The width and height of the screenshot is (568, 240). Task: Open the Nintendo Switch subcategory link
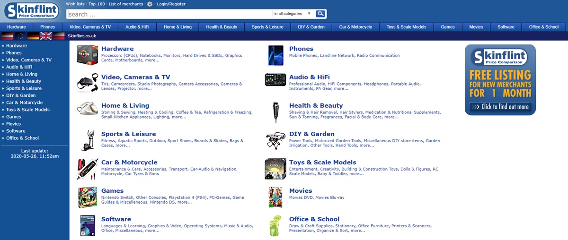[117, 197]
